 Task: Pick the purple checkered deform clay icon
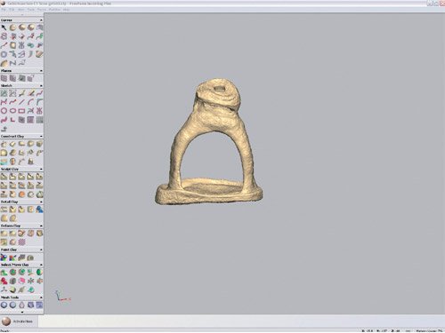[x=21, y=242]
